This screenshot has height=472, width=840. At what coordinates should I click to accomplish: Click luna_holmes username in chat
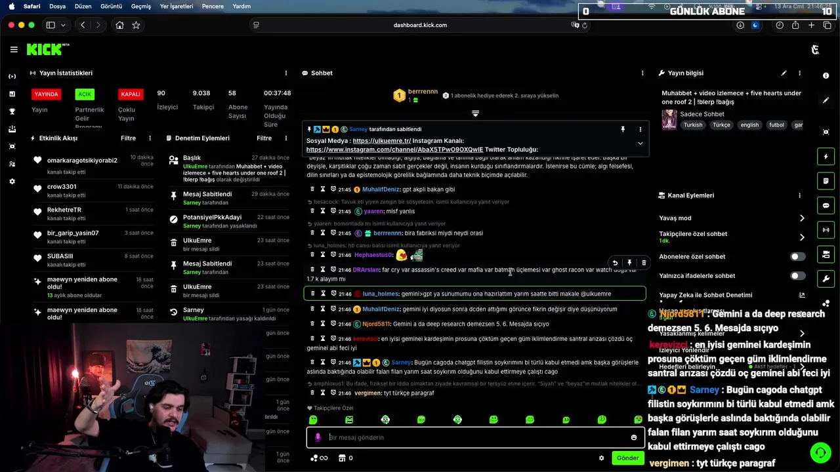click(x=381, y=294)
